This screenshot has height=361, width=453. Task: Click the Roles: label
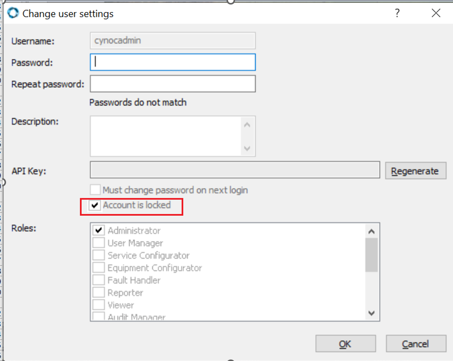tap(24, 228)
